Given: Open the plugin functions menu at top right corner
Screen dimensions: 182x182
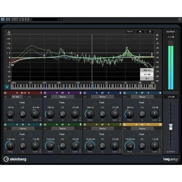Looking at the screenshot, I should pyautogui.click(x=179, y=19).
